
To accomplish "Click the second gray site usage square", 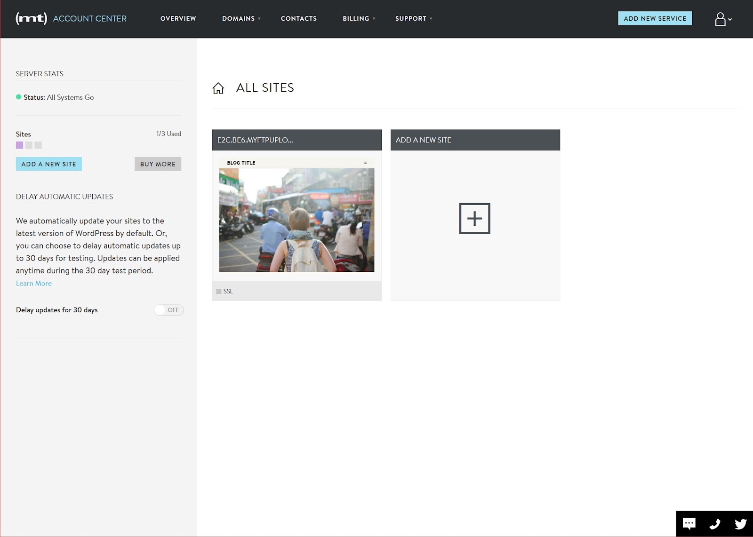I will 29,145.
